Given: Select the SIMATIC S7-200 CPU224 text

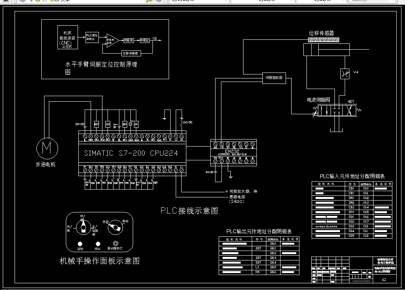Looking at the screenshot, I should [x=131, y=153].
